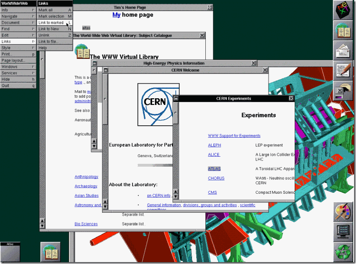Expand the Document submenu
356x264 pixels.
[18, 23]
